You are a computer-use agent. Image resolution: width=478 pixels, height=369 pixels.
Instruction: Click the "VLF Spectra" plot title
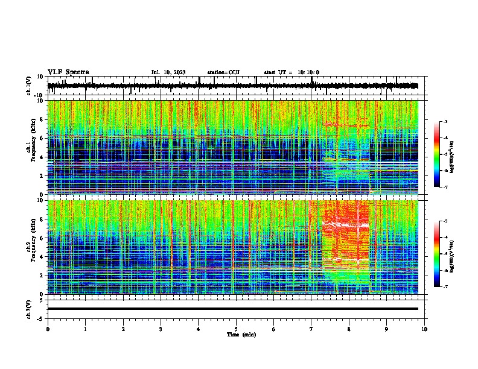68,72
